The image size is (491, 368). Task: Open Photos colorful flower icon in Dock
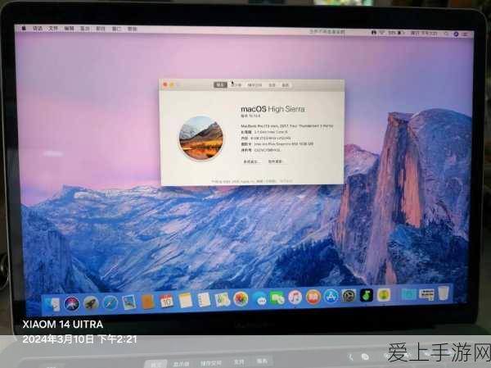pyautogui.click(x=241, y=298)
